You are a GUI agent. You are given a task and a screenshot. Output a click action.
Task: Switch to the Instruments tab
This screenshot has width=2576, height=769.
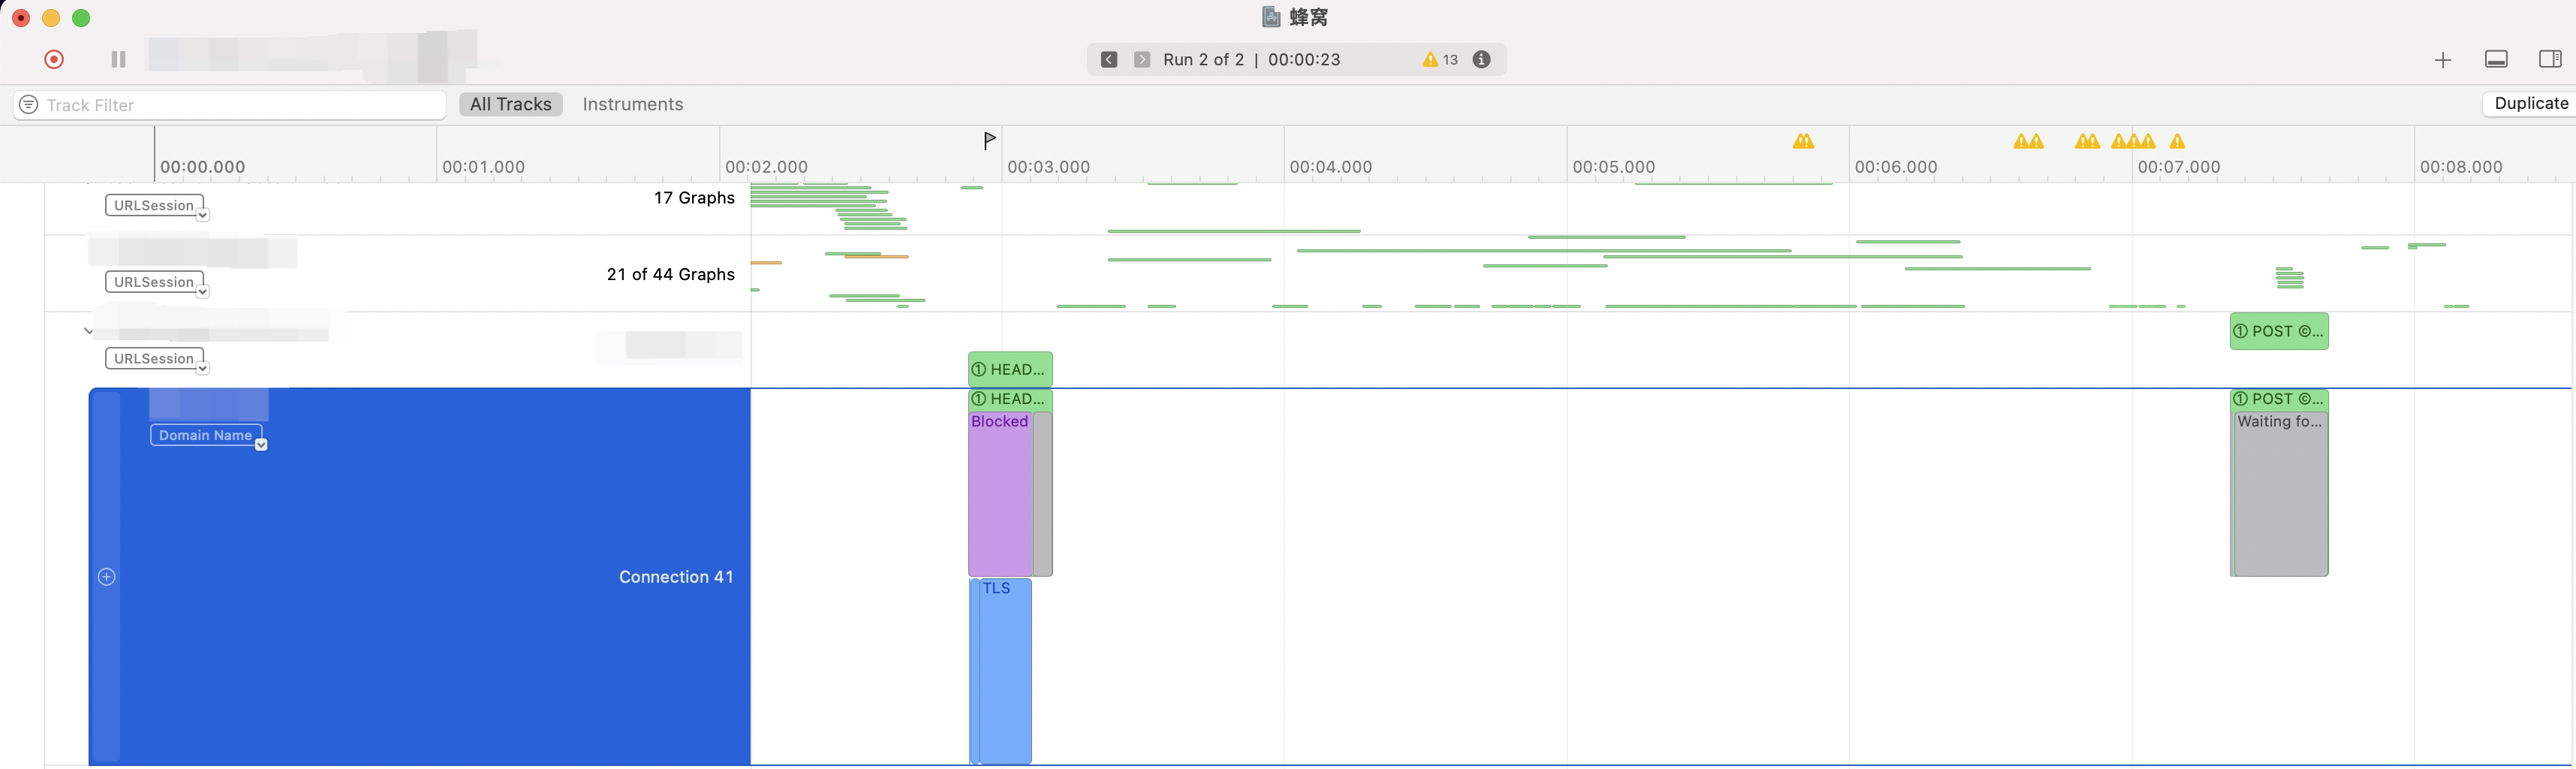coord(632,104)
